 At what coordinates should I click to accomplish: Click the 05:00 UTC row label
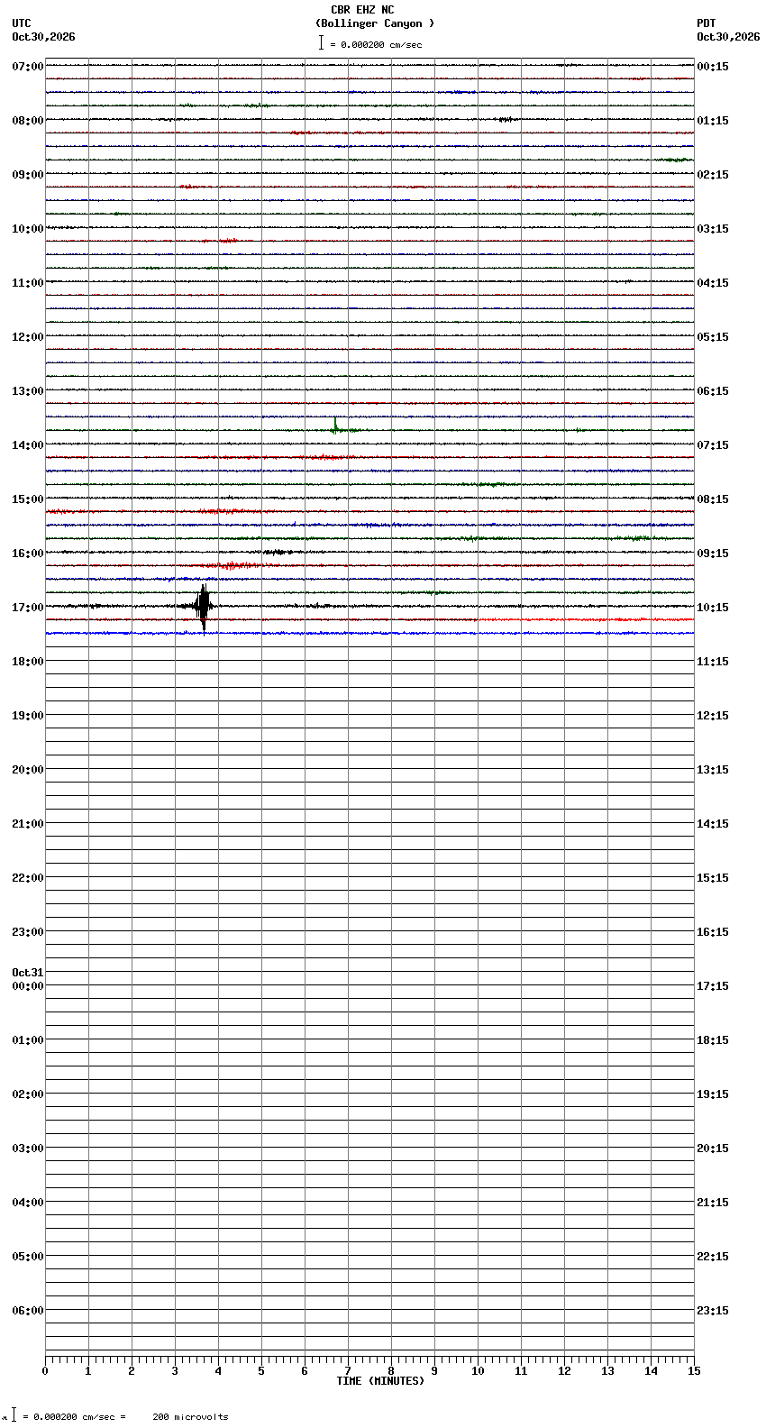pos(28,1257)
